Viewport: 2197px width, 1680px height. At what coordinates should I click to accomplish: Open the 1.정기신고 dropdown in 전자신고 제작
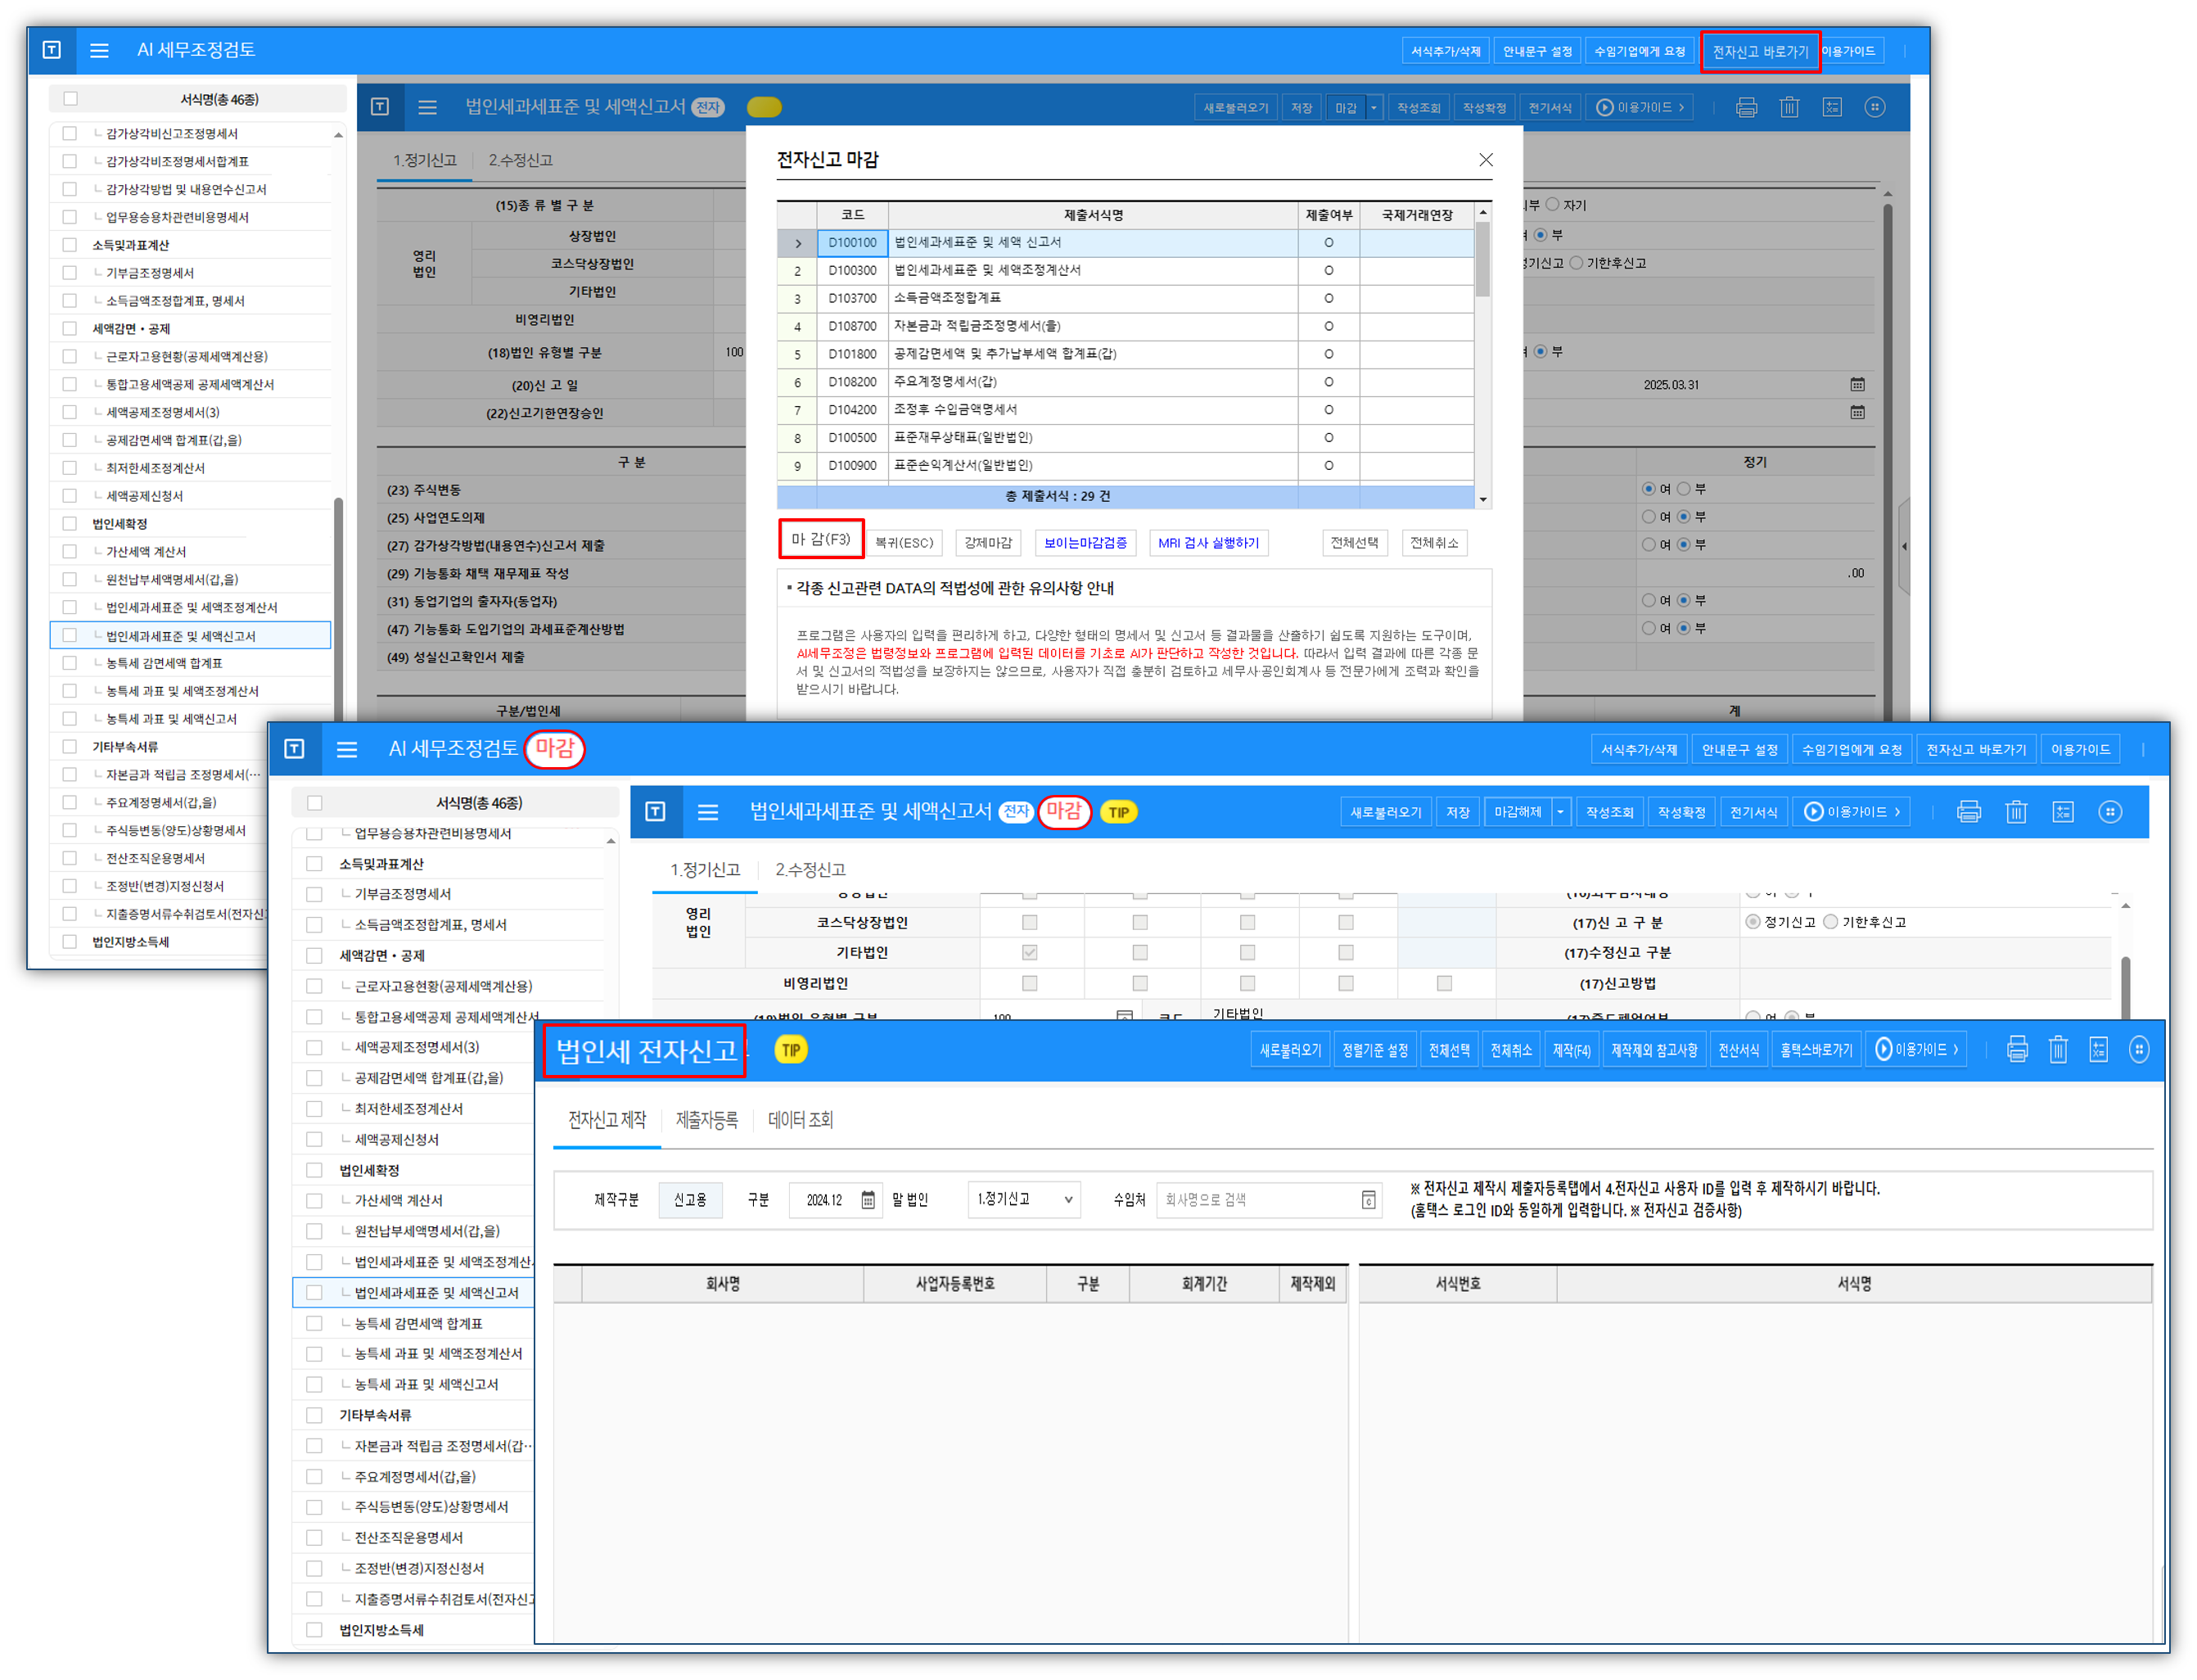pyautogui.click(x=1025, y=1199)
